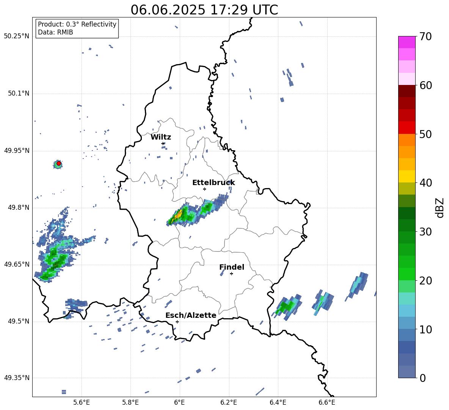Click the 50.1°N latitude label
449x410 pixels.
coord(19,93)
